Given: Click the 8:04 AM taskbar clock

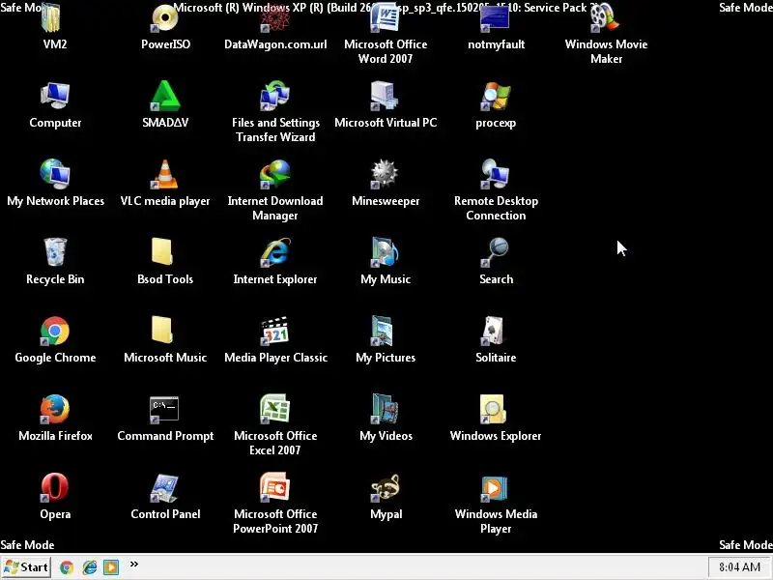Looking at the screenshot, I should 739,567.
